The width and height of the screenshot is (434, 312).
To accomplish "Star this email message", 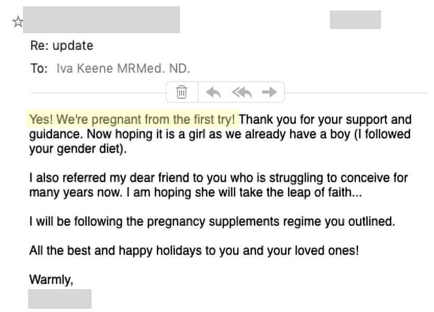I will click(18, 21).
